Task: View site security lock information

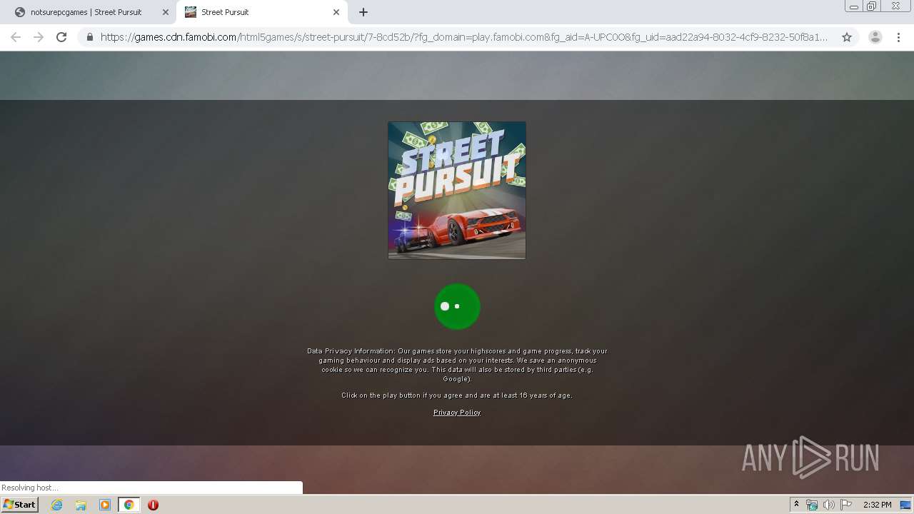Action: (x=89, y=37)
